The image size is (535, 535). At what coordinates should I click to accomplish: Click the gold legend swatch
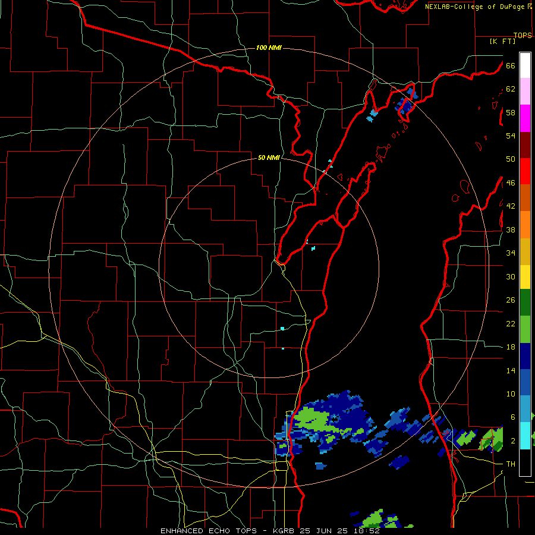click(x=525, y=251)
